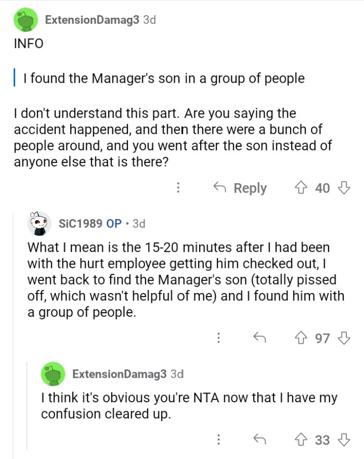Open three-dot menu on SiC1989's reply

219,338
